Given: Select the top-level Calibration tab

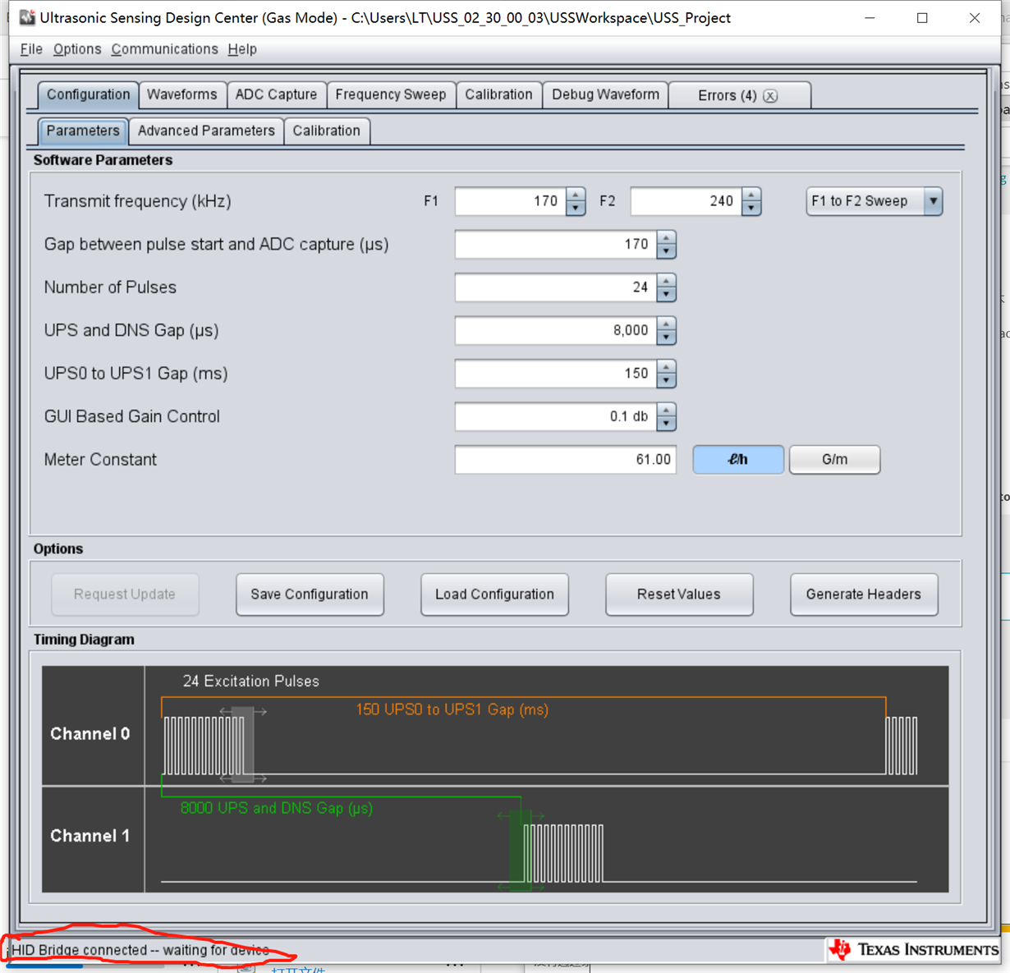Looking at the screenshot, I should (x=498, y=94).
